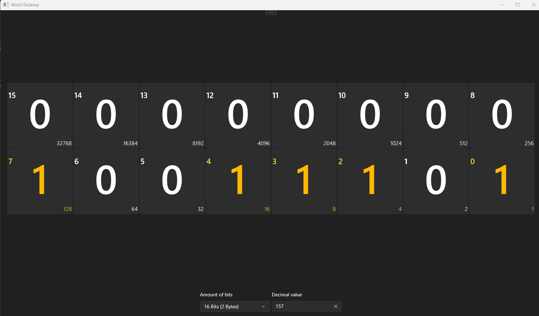Turn off bit 7 tile worth 128
This screenshot has width=539, height=316.
point(40,181)
